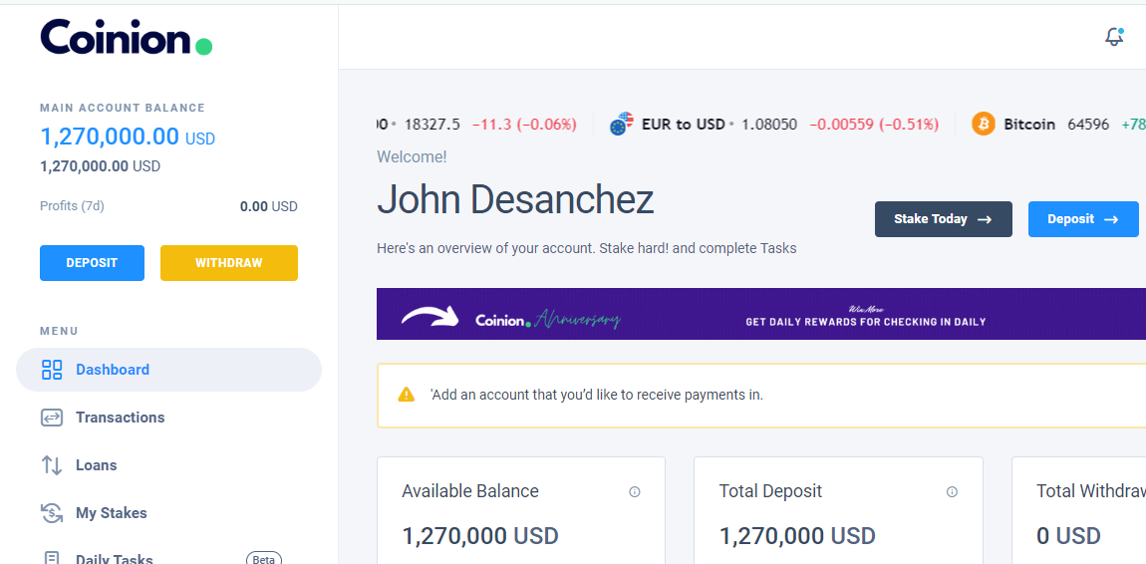The height and width of the screenshot is (564, 1146).
Task: Click the Coinion Anniversary daily rewards banner
Action: [x=761, y=314]
